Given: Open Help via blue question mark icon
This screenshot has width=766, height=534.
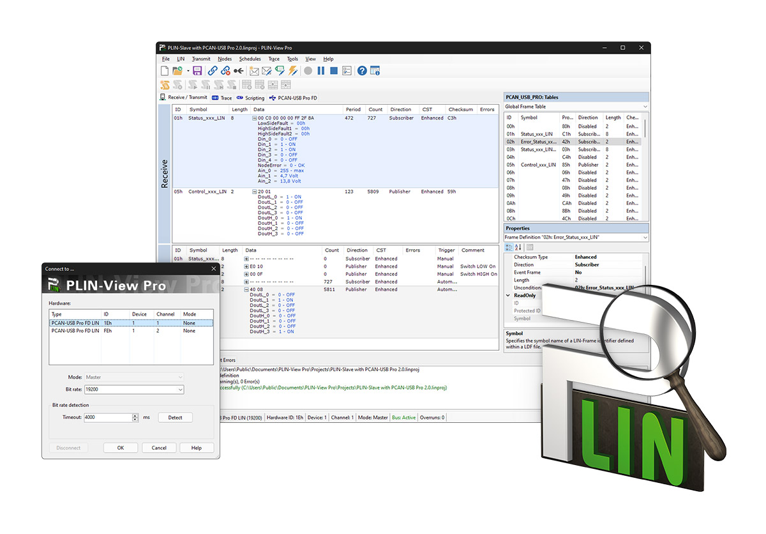Looking at the screenshot, I should click(362, 71).
